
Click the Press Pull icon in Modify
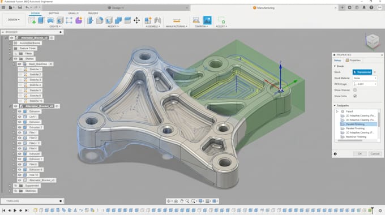(x=90, y=20)
